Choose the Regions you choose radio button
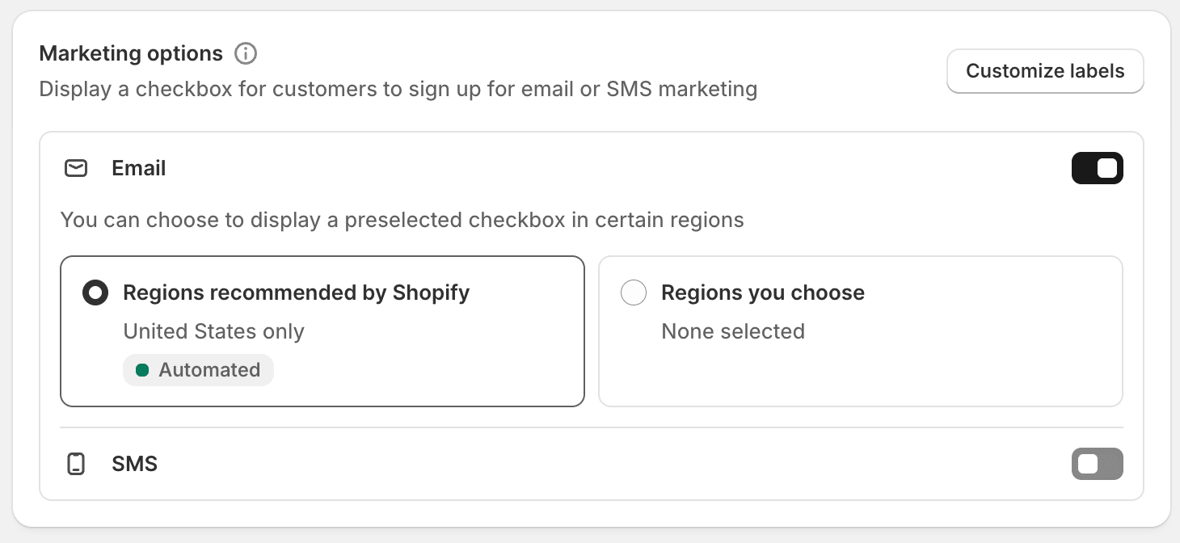The height and width of the screenshot is (543, 1180). pos(634,293)
